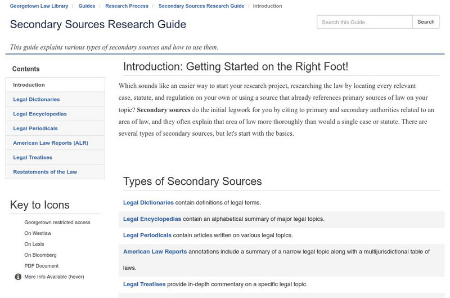450x298 pixels.
Task: Open Legal Dictionaries sidebar tab
Action: pyautogui.click(x=37, y=100)
